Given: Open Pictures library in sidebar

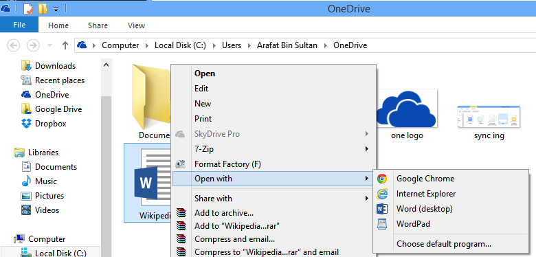Looking at the screenshot, I should pos(42,195).
